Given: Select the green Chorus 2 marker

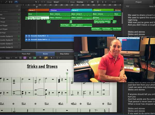Looking at the screenshot, I should click(103, 10).
